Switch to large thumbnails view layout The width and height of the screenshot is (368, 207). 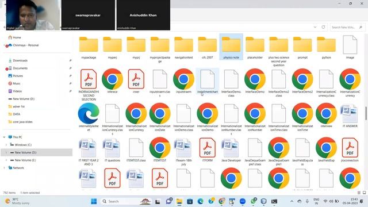click(364, 193)
